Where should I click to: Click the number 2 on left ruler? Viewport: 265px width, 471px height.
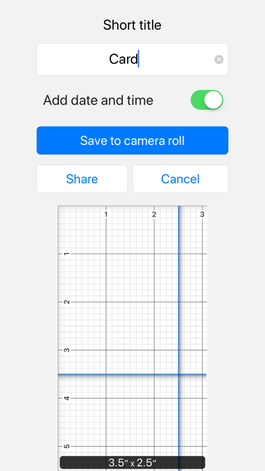(67, 302)
